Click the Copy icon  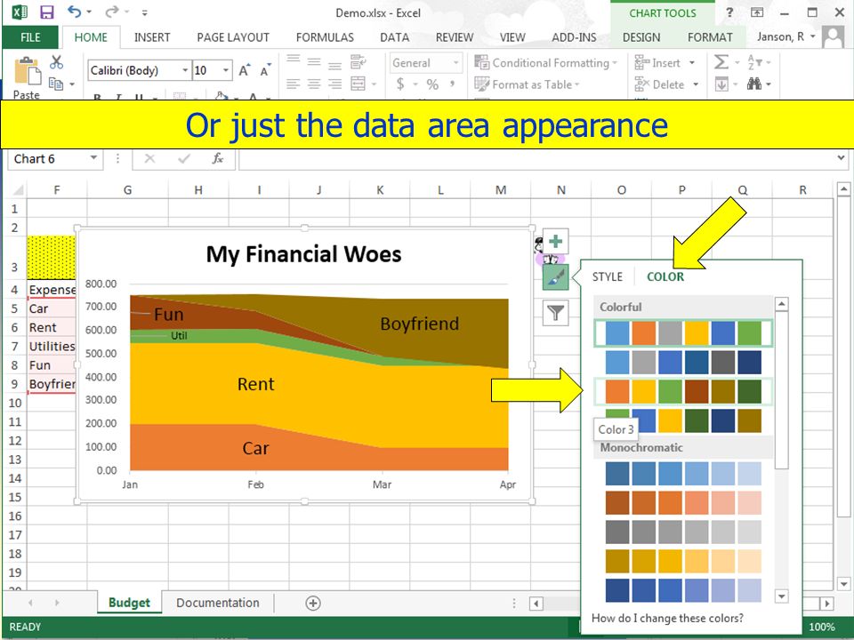tap(55, 84)
